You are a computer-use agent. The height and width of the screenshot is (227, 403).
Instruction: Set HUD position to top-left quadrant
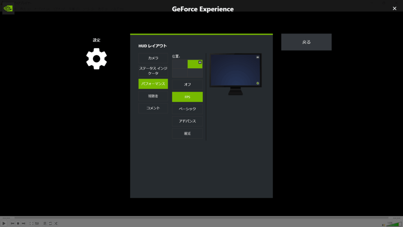179,64
